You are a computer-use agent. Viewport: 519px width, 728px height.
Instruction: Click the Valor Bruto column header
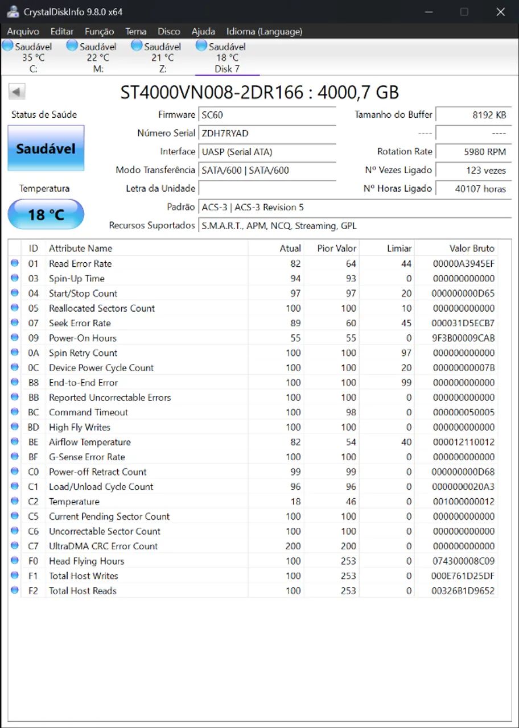456,248
